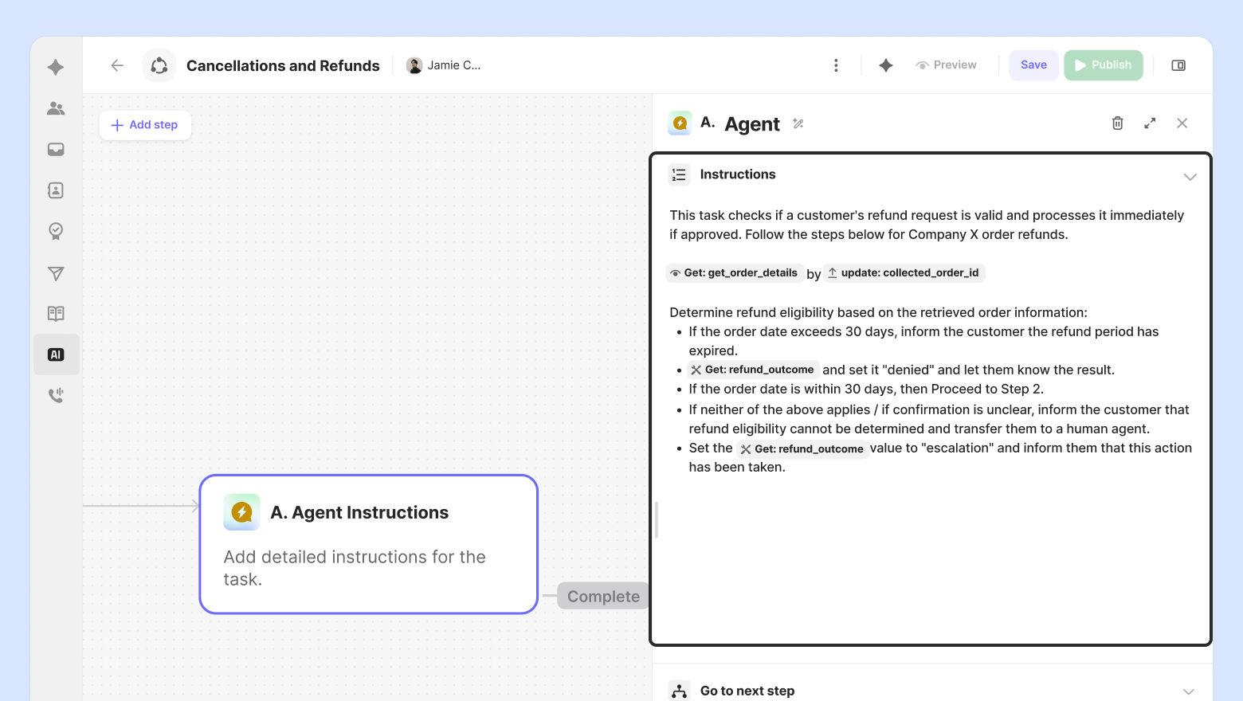Image resolution: width=1243 pixels, height=701 pixels.
Task: Open the inbox tray icon in sidebar
Action: (56, 149)
